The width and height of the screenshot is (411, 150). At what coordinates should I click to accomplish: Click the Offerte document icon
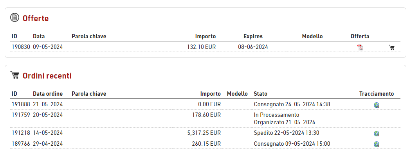point(15,18)
